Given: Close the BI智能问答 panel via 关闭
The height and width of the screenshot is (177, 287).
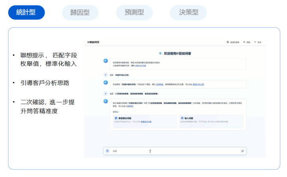Looking at the screenshot, I should [x=255, y=42].
